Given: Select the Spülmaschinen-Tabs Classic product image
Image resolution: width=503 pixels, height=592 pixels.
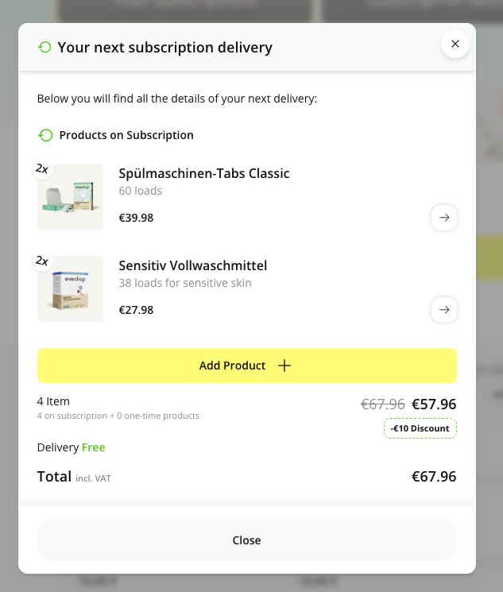Looking at the screenshot, I should point(71,198).
